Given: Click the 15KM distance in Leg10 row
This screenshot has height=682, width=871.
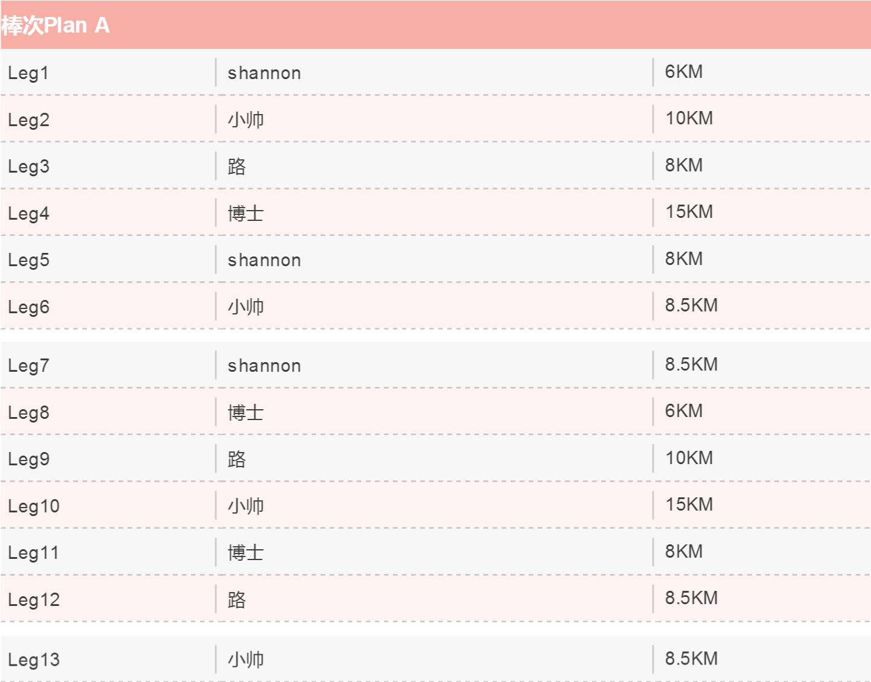Looking at the screenshot, I should pyautogui.click(x=689, y=505).
